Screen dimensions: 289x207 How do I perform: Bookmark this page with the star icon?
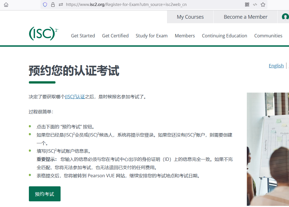point(263,5)
